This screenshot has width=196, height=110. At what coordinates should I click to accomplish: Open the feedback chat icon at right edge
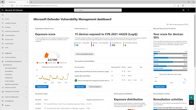tap(191, 102)
